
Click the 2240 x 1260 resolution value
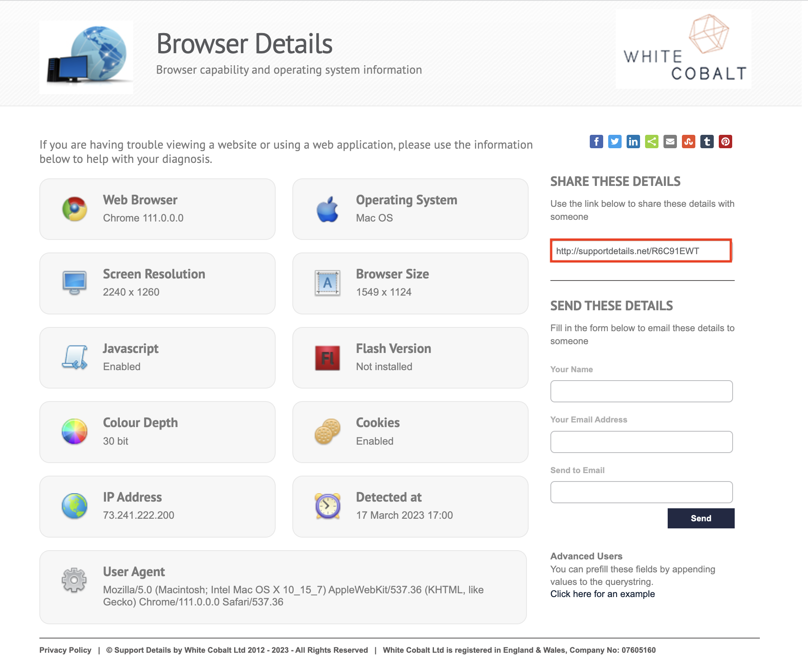pos(131,292)
